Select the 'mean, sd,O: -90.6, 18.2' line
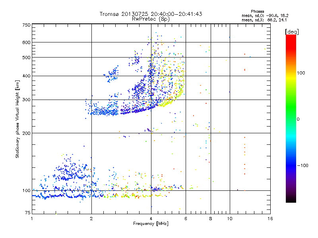The width and height of the screenshot is (318, 238). (x=265, y=15)
